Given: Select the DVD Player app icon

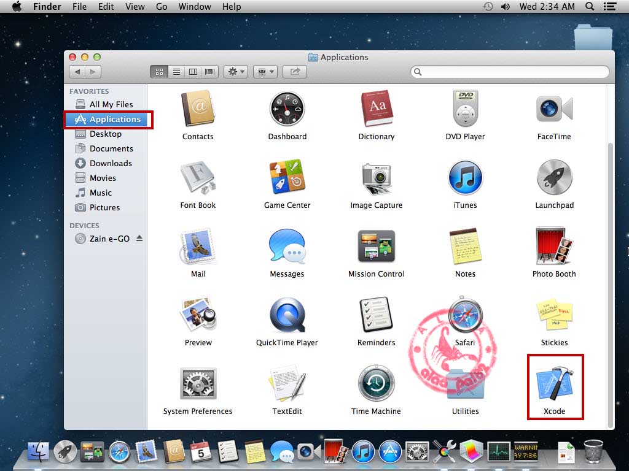Looking at the screenshot, I should (466, 109).
